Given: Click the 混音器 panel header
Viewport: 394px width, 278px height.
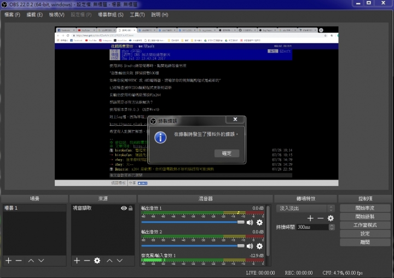Looking at the screenshot, I should 206,199.
